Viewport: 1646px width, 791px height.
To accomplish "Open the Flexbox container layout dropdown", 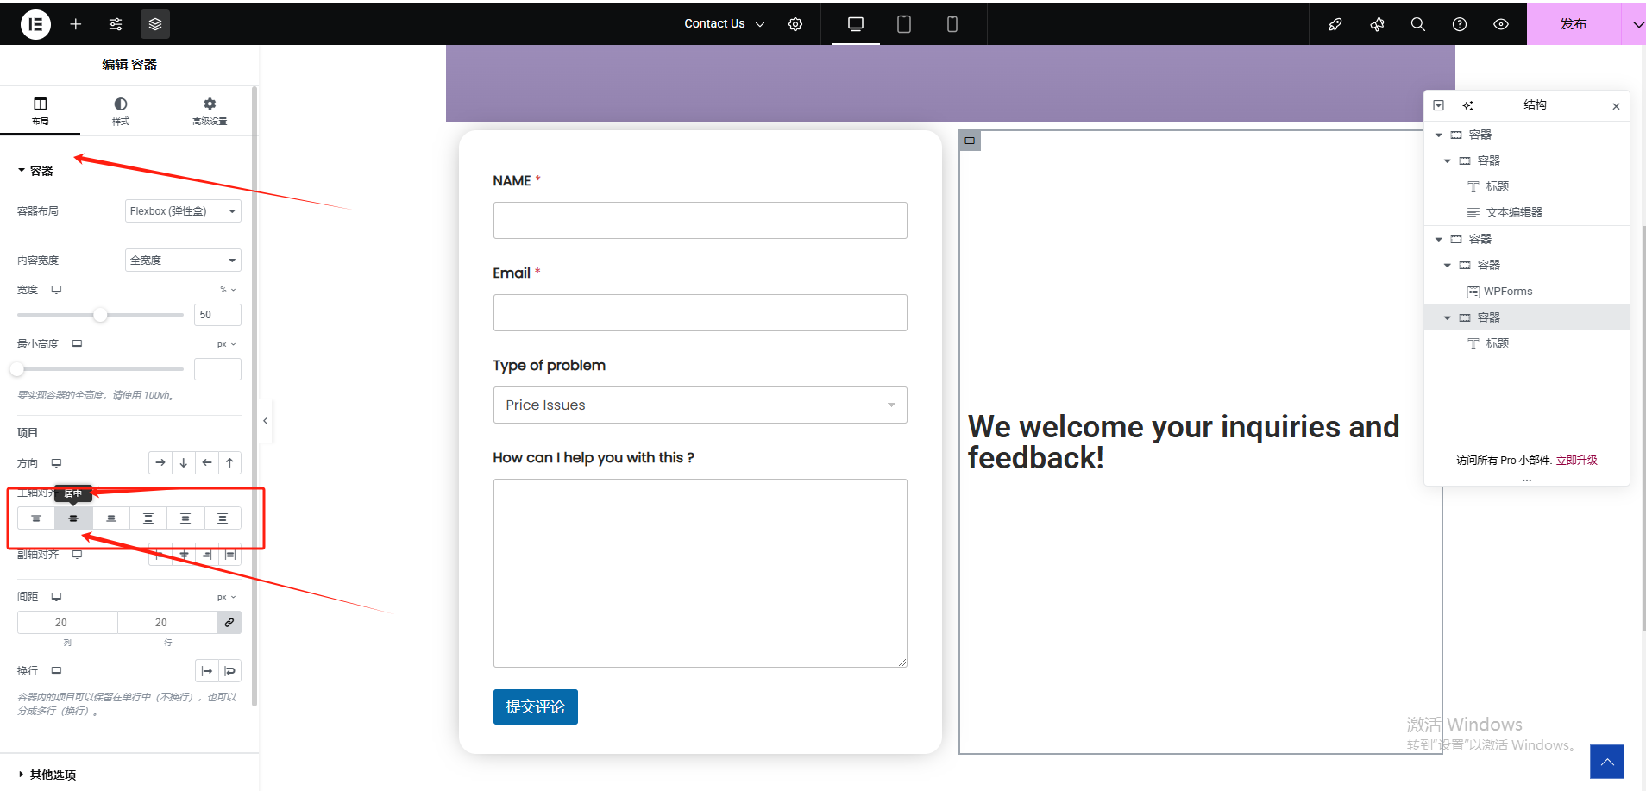I will pos(183,211).
